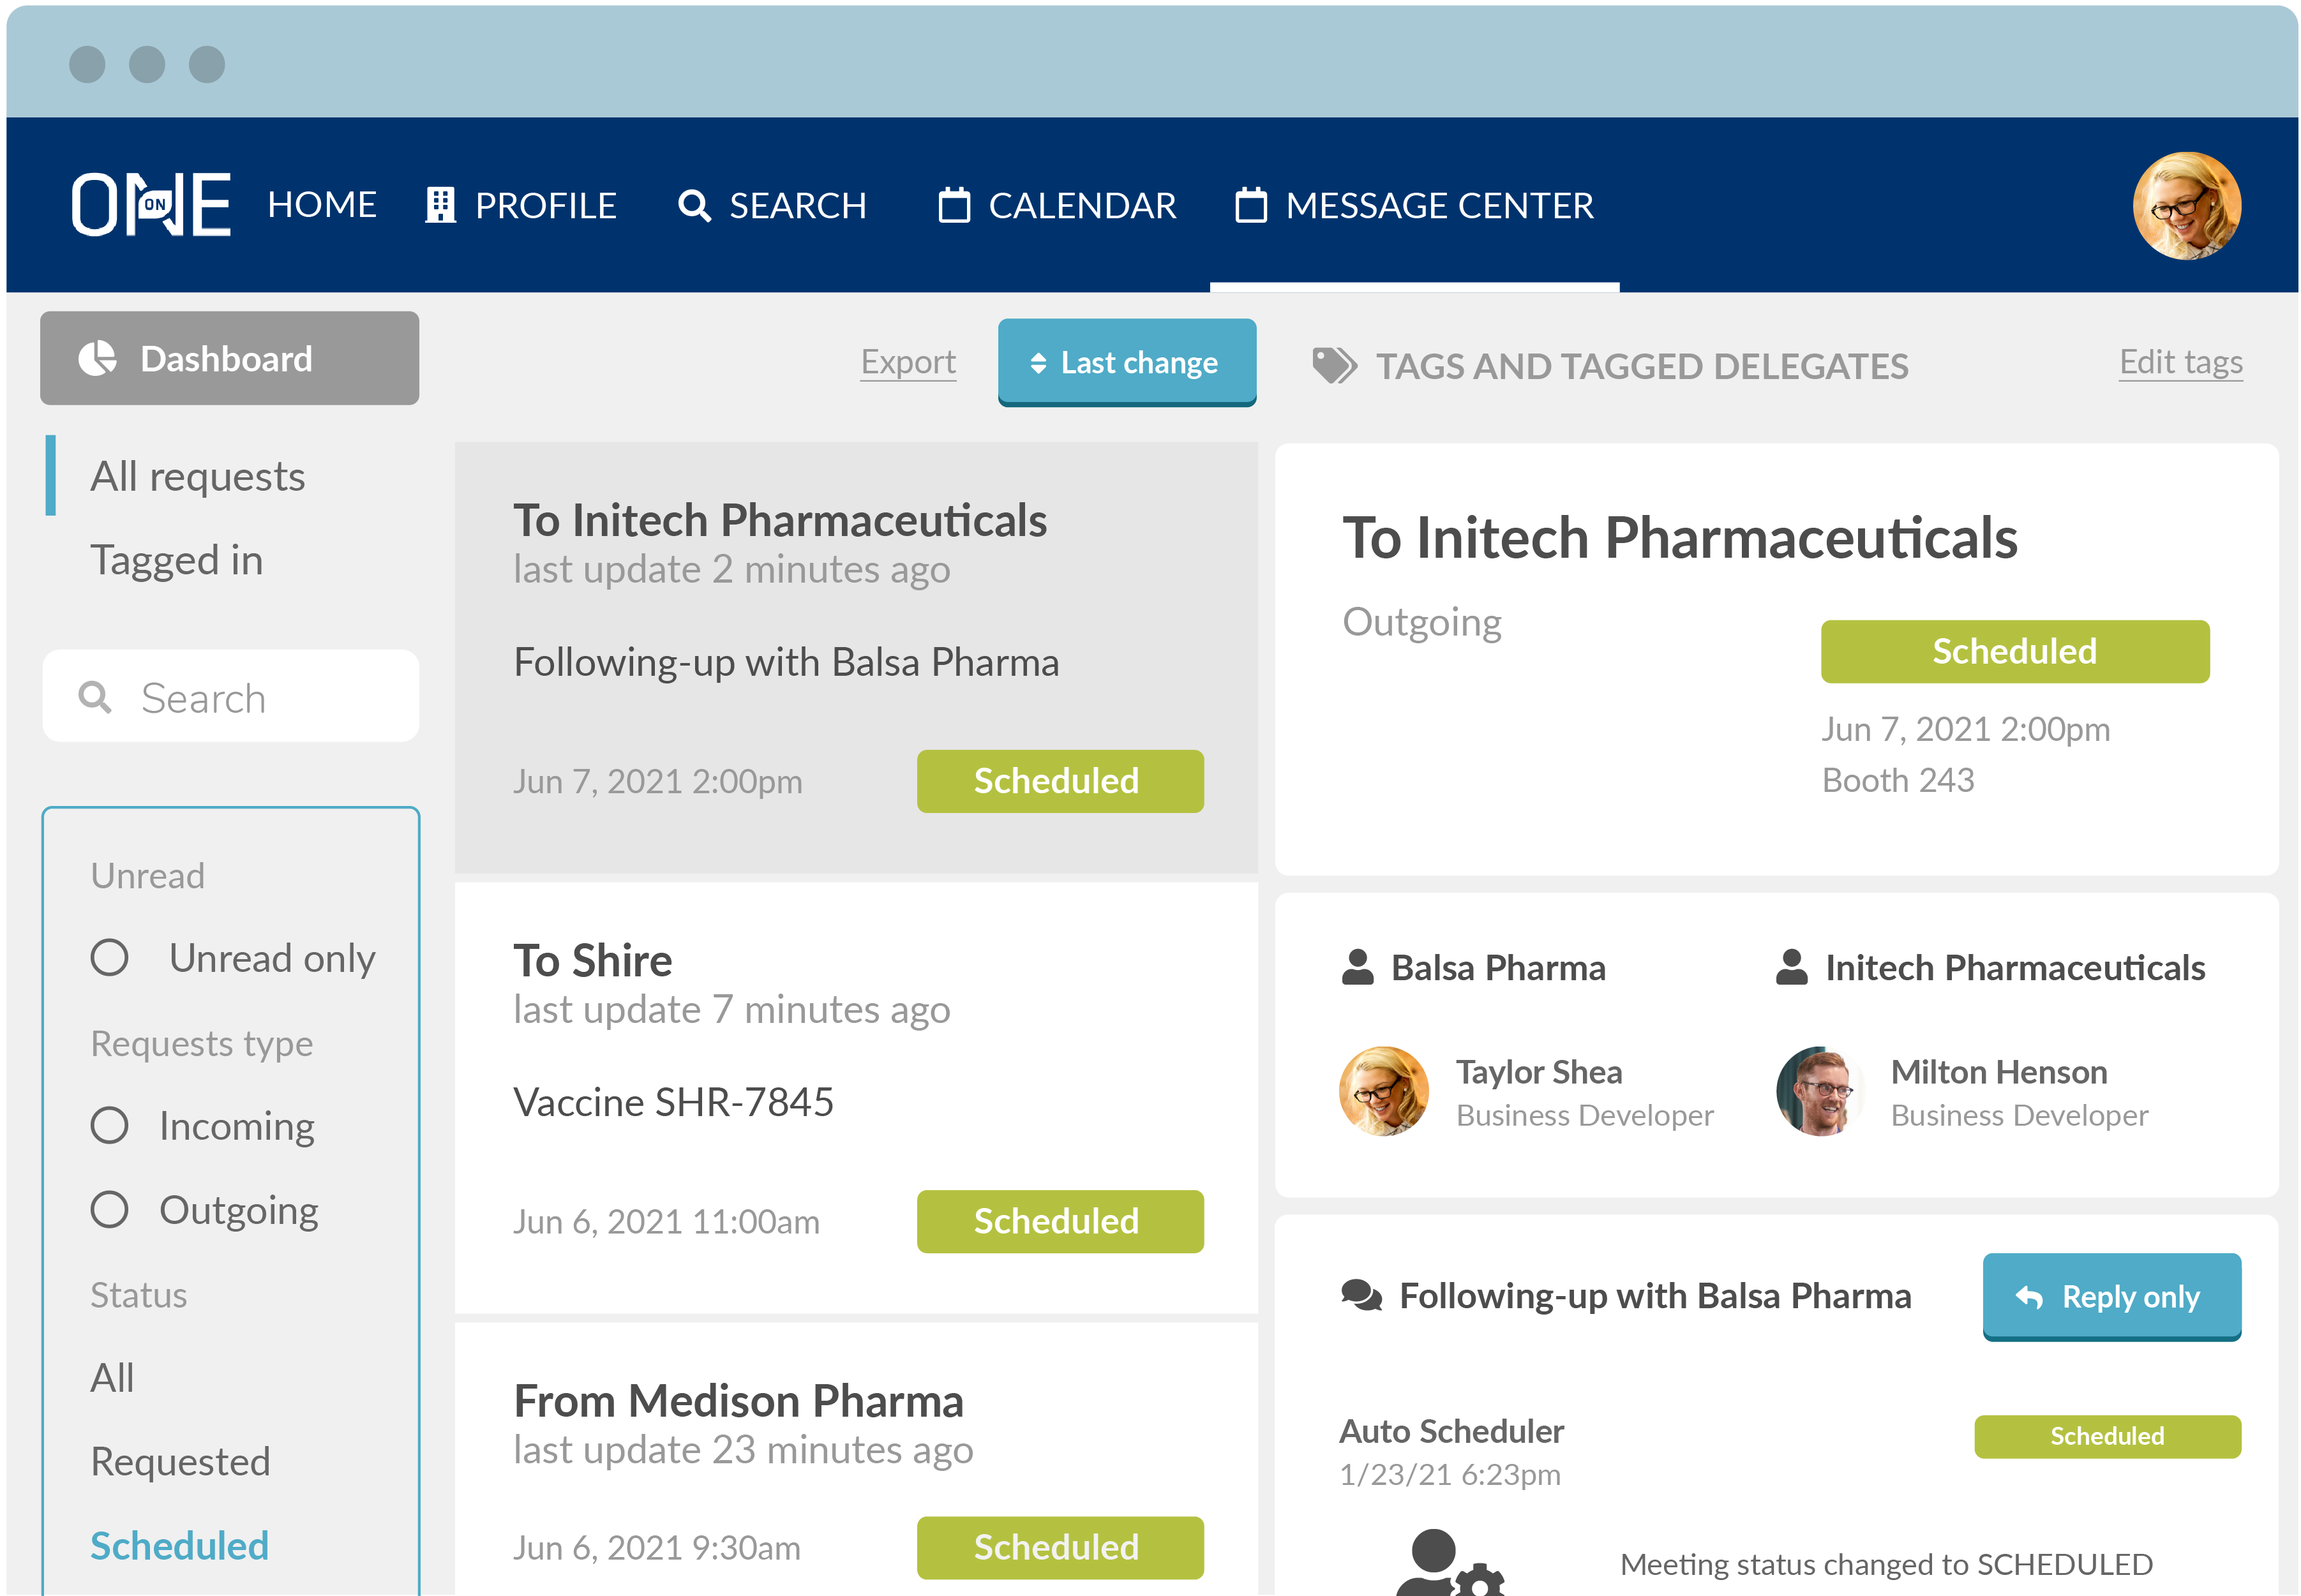Click the calendar icon beside Calendar
The width and height of the screenshot is (2301, 1596).
pos(954,205)
